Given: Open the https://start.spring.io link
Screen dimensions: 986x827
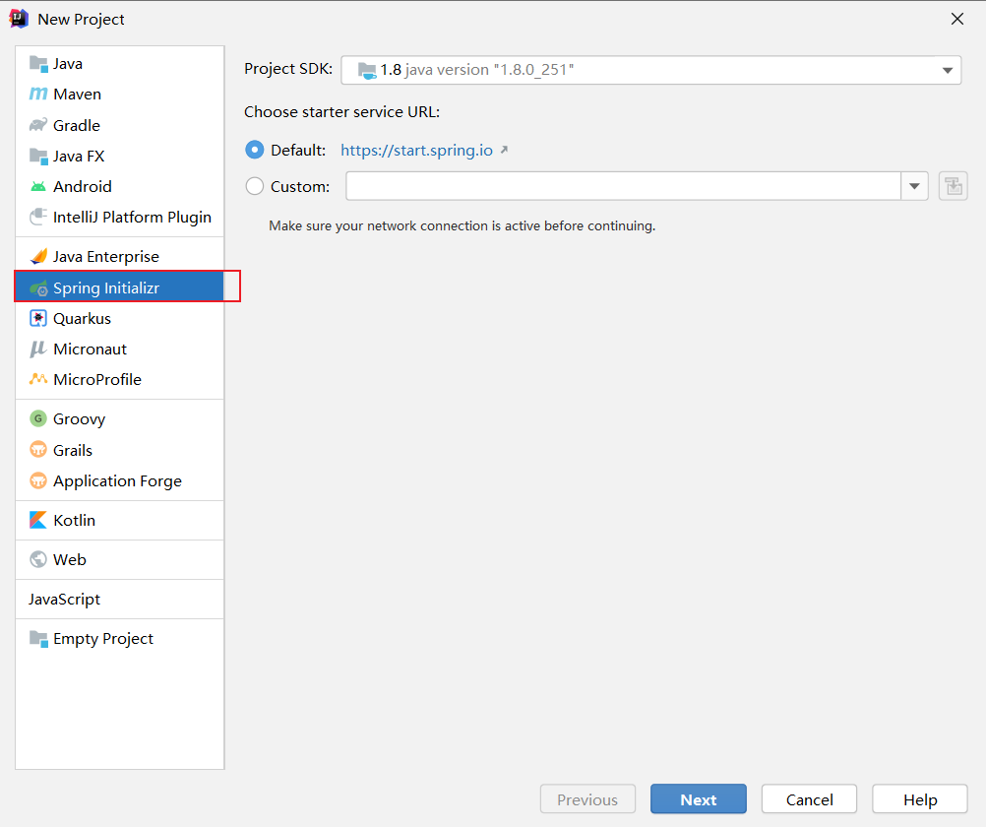Looking at the screenshot, I should click(416, 151).
